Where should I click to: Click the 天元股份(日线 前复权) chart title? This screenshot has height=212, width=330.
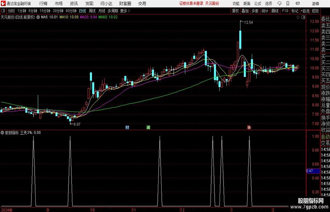18,17
